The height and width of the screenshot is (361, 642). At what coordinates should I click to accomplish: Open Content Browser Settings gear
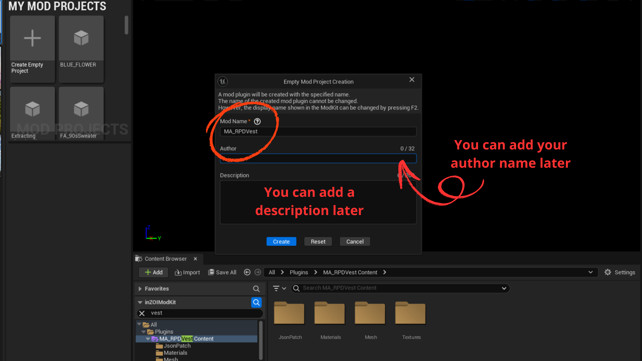(x=608, y=272)
